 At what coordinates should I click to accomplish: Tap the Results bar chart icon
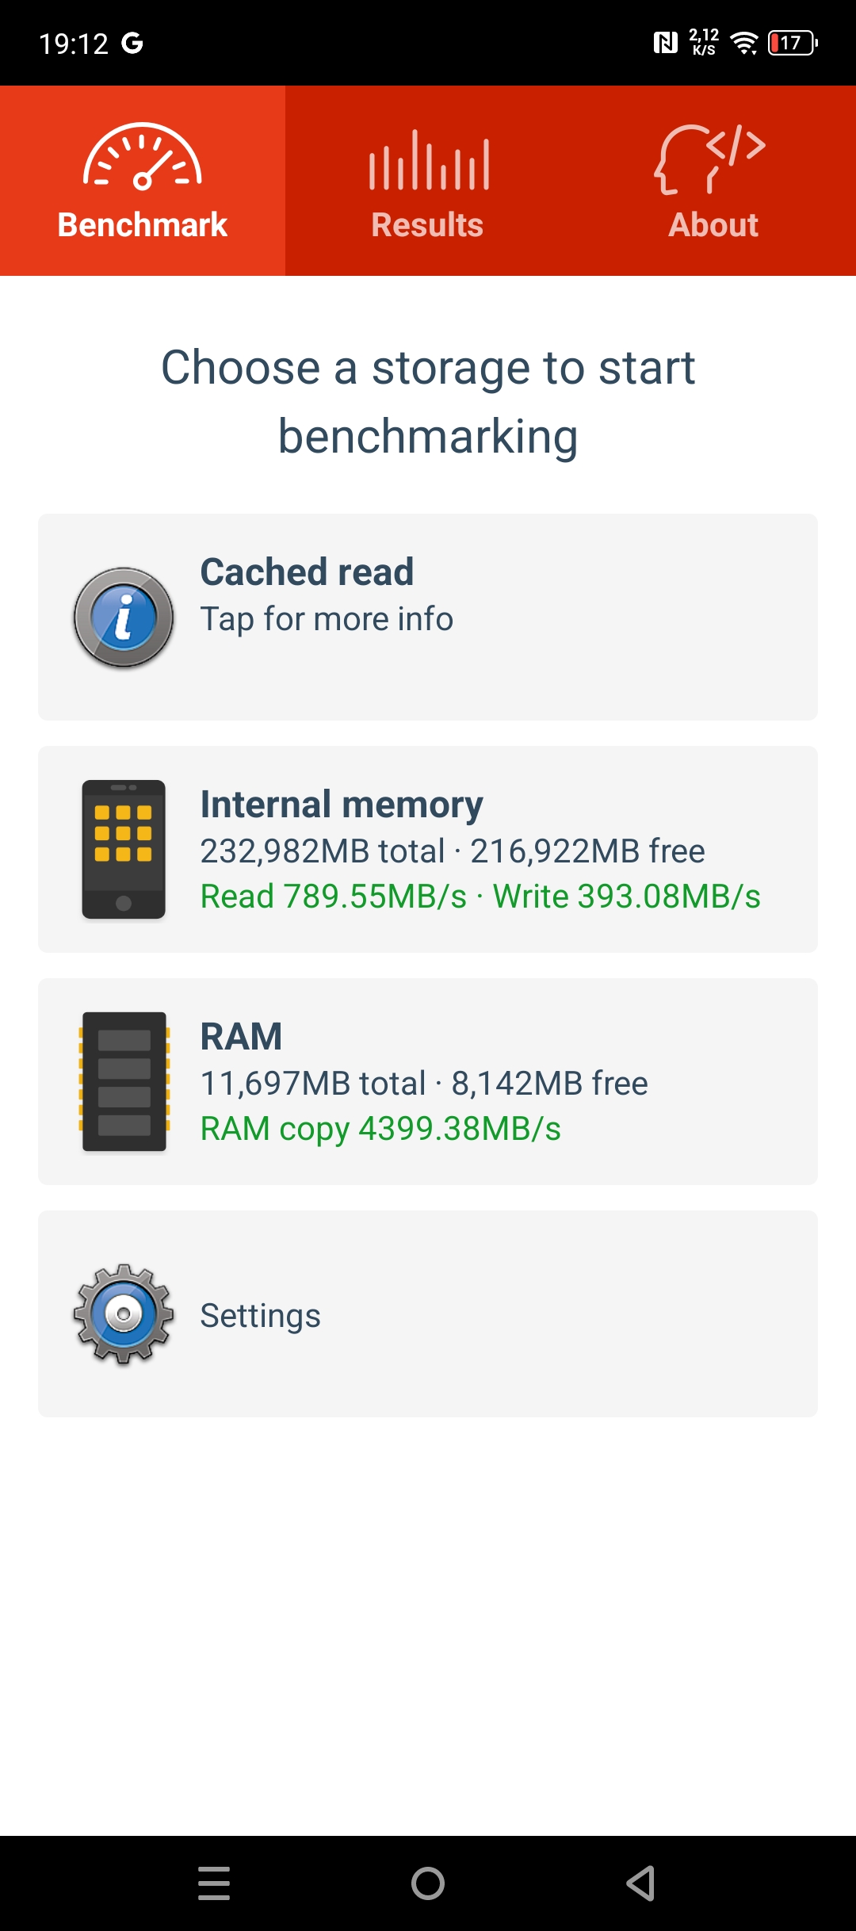click(428, 160)
